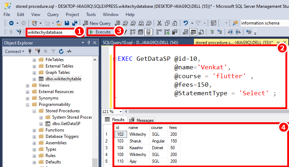Click the Save floppy disk icon

(67, 23)
